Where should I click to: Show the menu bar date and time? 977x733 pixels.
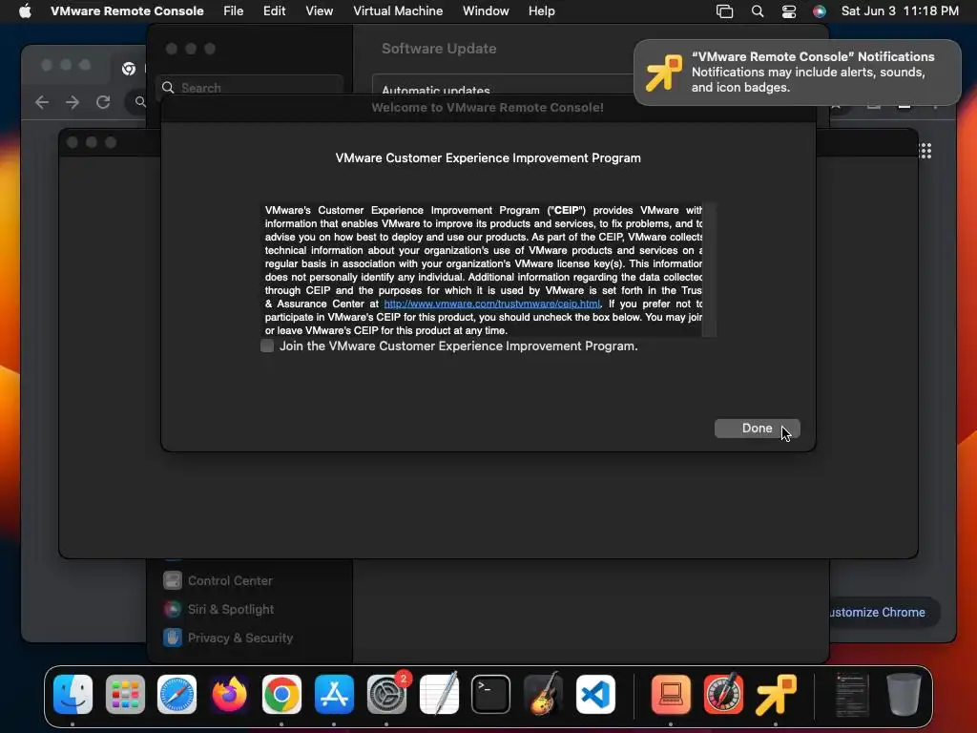pos(900,10)
